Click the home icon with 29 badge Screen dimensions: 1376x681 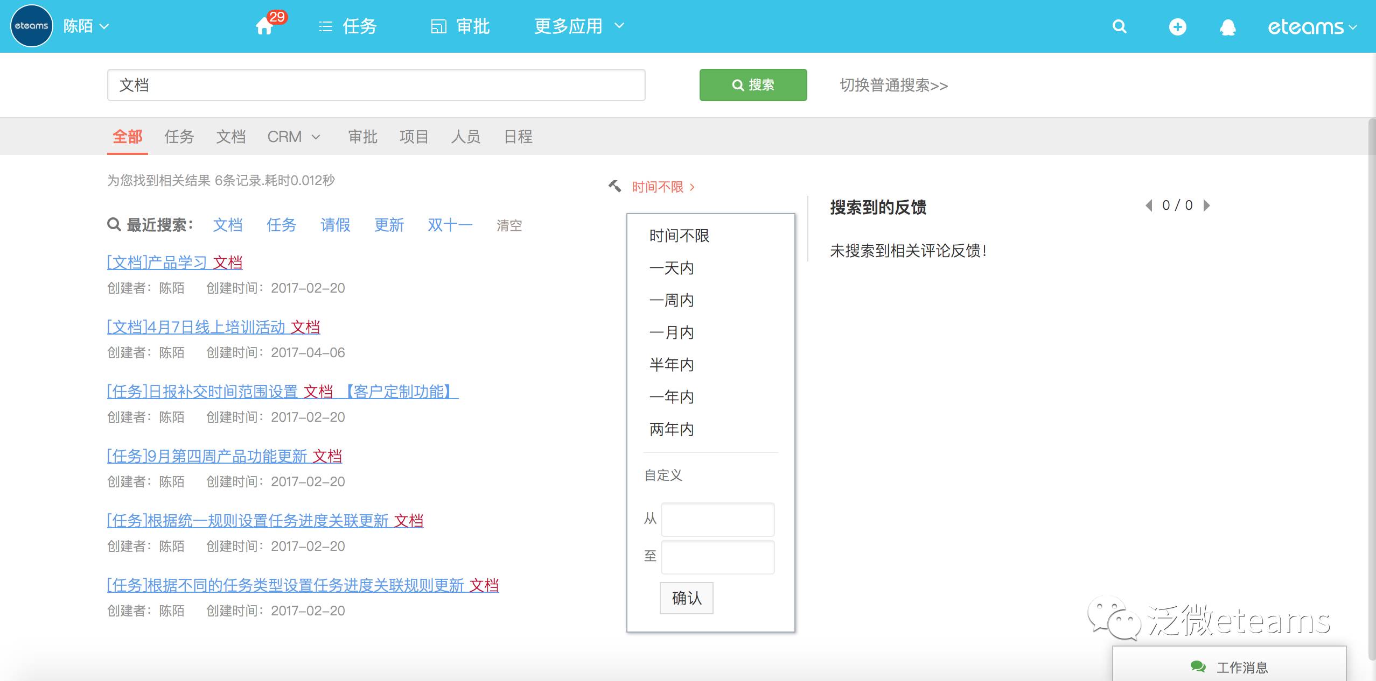click(x=265, y=26)
